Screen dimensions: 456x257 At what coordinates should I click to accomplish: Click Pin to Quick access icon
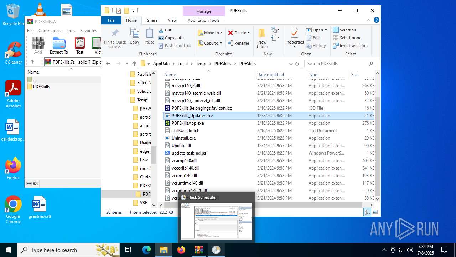click(115, 39)
